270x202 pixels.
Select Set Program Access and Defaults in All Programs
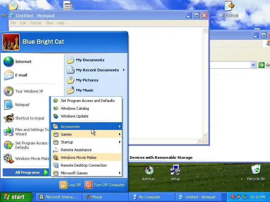tap(86, 101)
